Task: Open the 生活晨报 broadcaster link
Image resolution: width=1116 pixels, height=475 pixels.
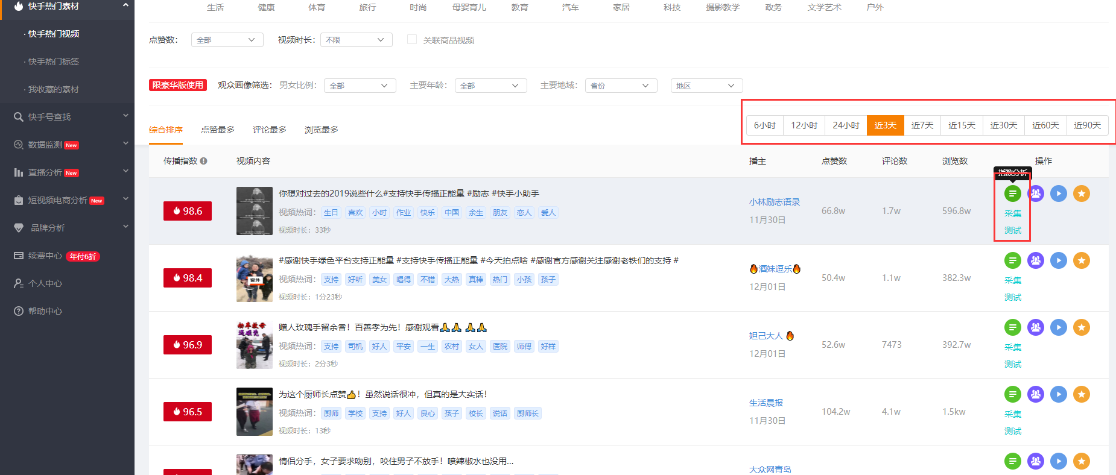Action: tap(766, 403)
